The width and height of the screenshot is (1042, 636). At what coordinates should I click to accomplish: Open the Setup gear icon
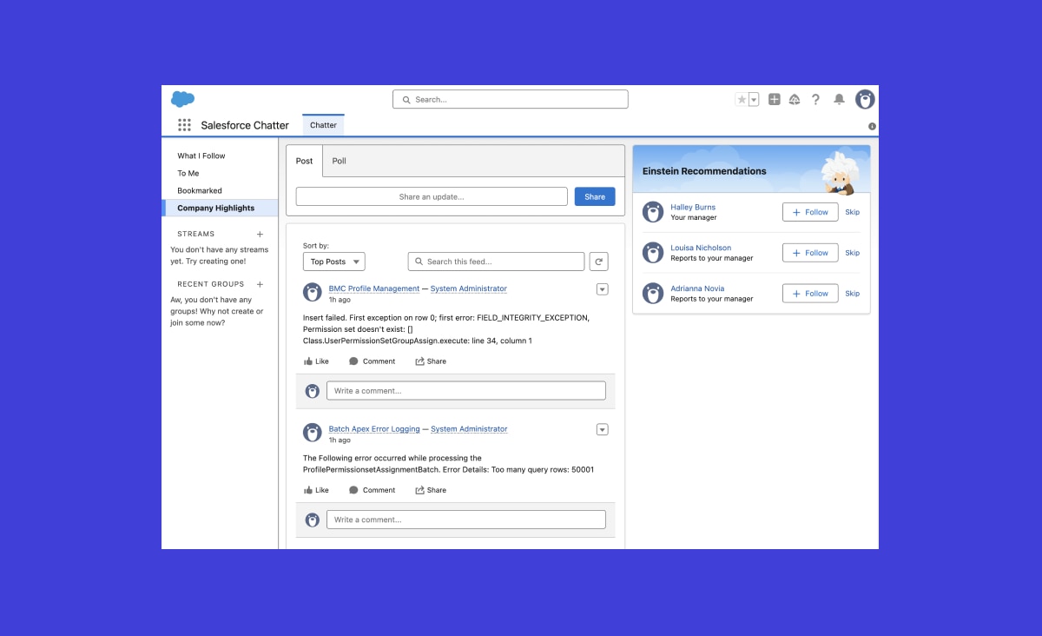[x=794, y=99]
